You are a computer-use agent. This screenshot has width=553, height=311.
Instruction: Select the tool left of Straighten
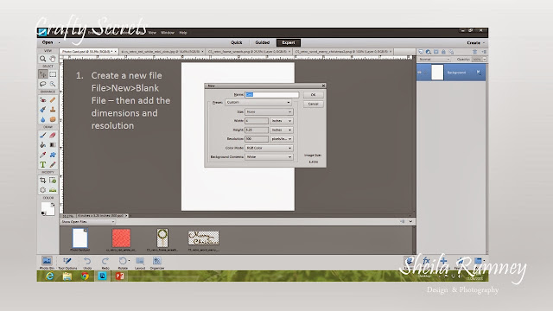coord(42,190)
